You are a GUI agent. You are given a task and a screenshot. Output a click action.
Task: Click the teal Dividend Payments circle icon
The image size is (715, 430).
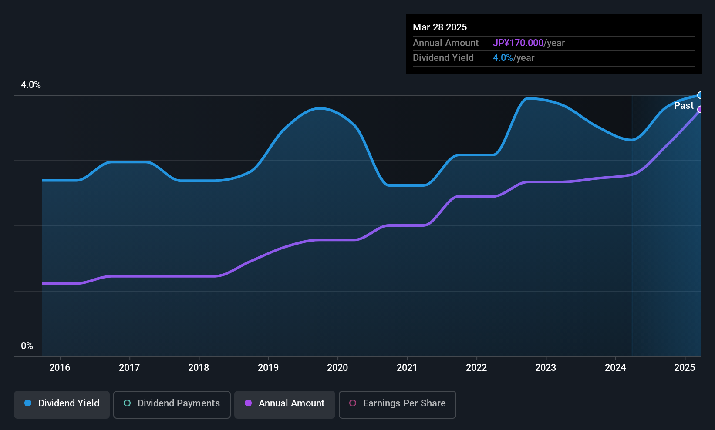pyautogui.click(x=127, y=403)
